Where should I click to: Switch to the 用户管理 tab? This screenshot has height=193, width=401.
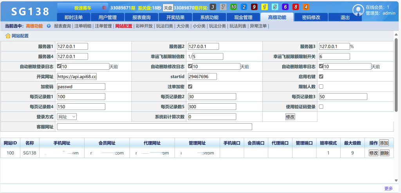(x=107, y=17)
